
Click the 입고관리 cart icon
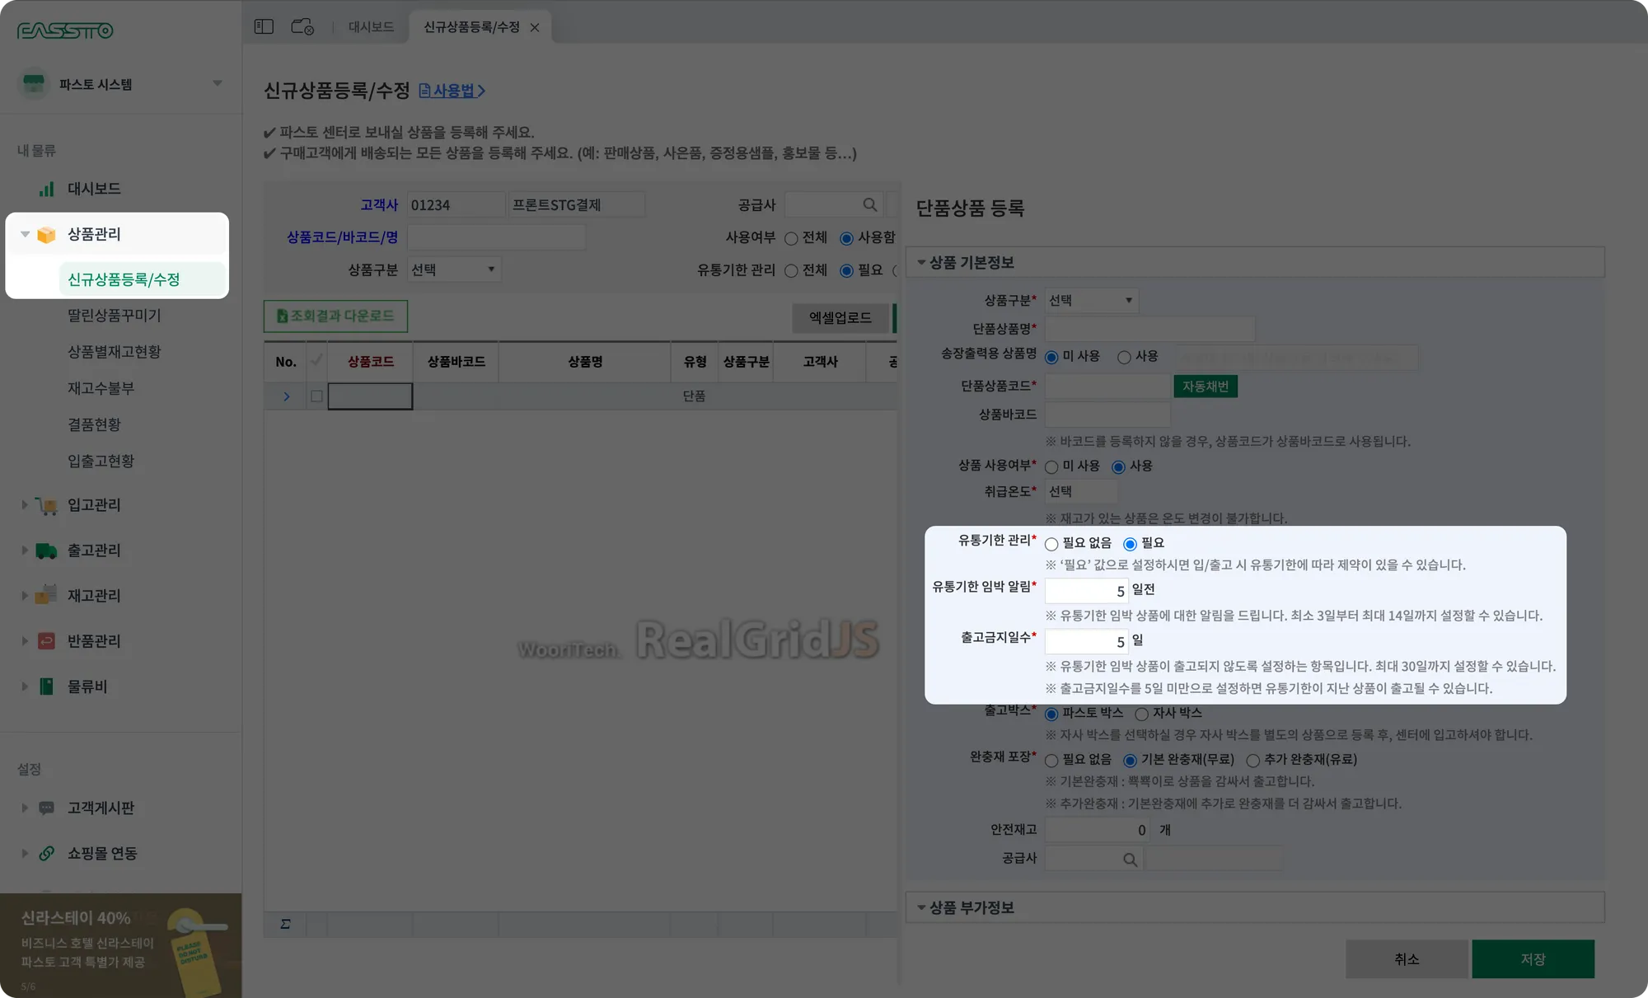point(47,505)
